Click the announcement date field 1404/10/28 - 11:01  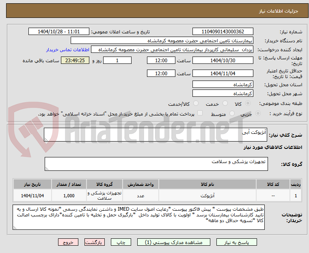(x=59, y=32)
